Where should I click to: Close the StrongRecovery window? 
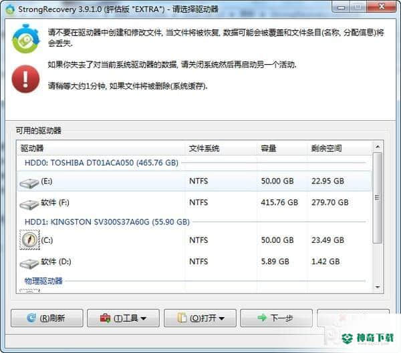click(x=382, y=7)
